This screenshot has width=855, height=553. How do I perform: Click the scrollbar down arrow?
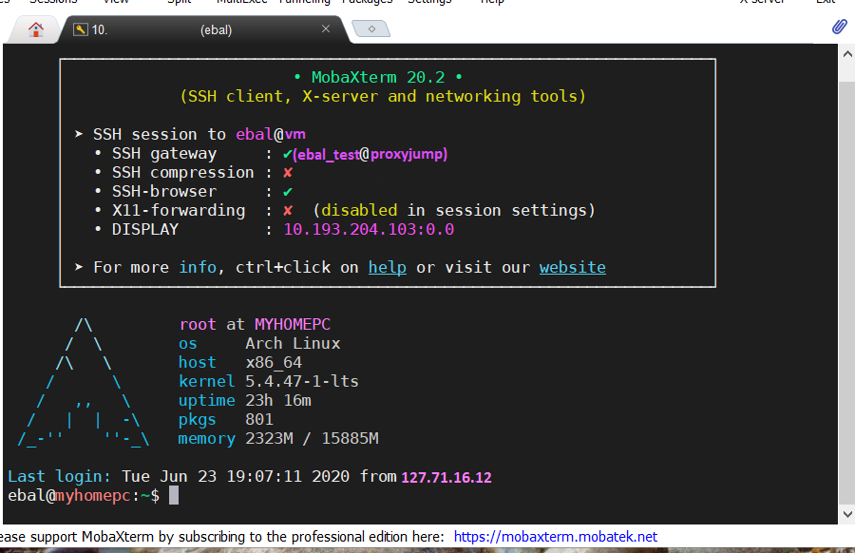click(846, 513)
